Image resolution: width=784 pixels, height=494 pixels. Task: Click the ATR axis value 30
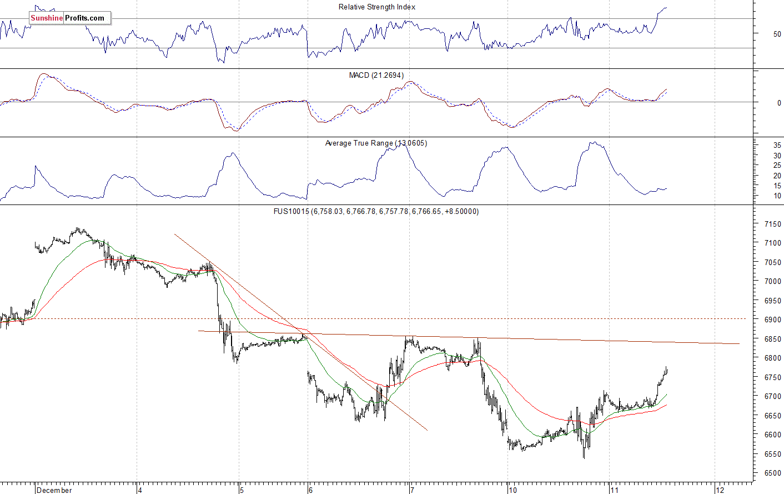pyautogui.click(x=777, y=156)
